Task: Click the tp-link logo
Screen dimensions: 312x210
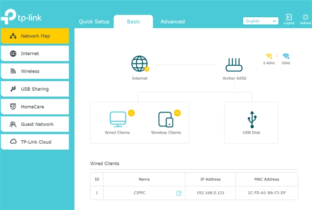Action: coord(21,17)
